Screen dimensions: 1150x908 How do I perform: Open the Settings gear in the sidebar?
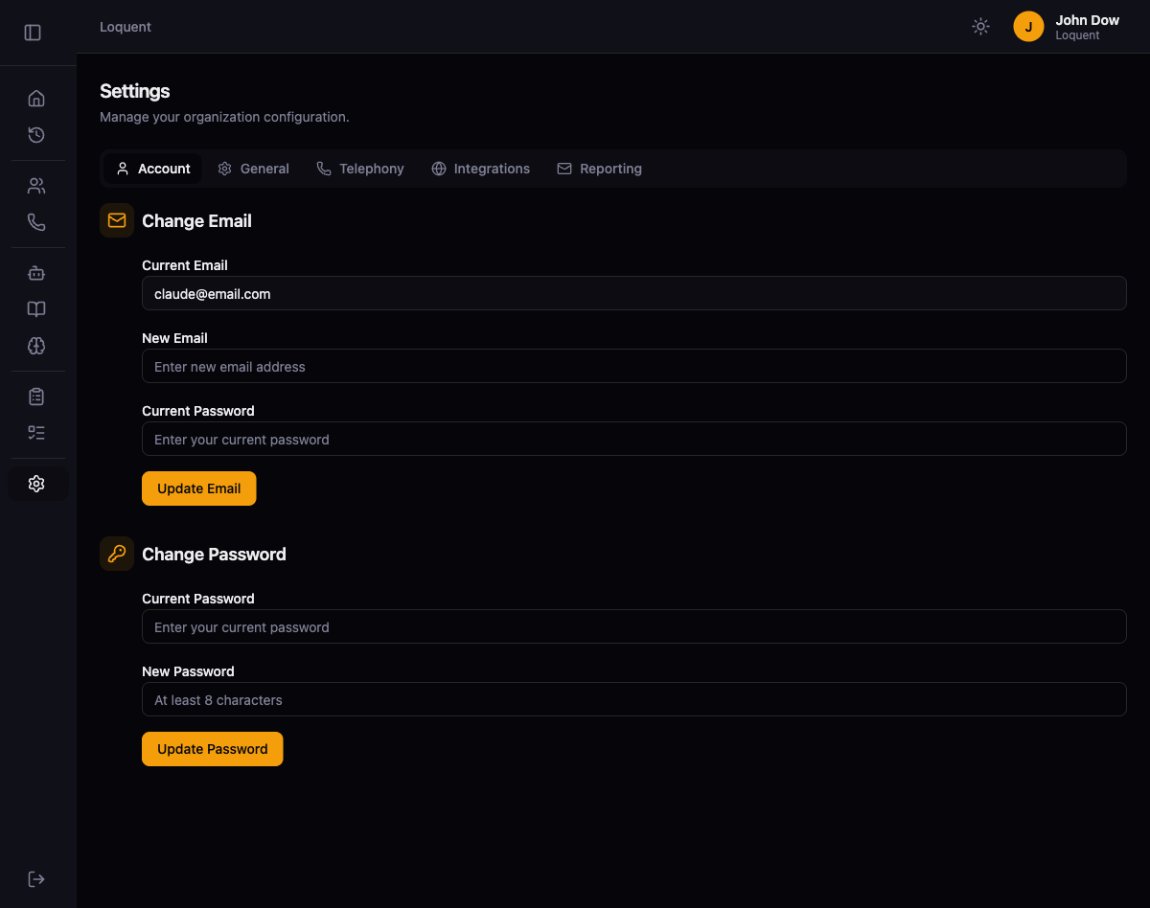point(36,483)
